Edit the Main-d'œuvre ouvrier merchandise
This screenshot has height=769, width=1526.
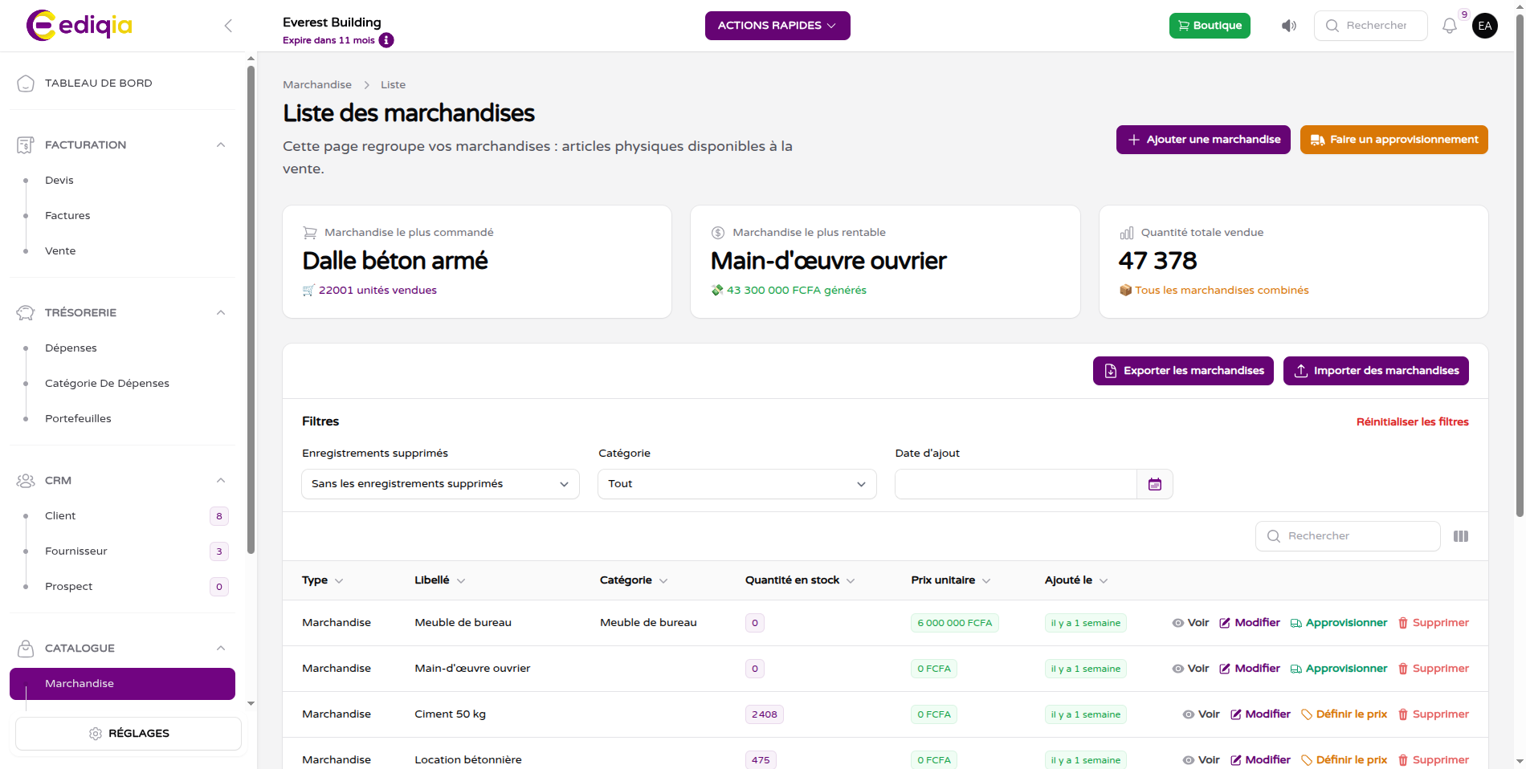point(1250,669)
